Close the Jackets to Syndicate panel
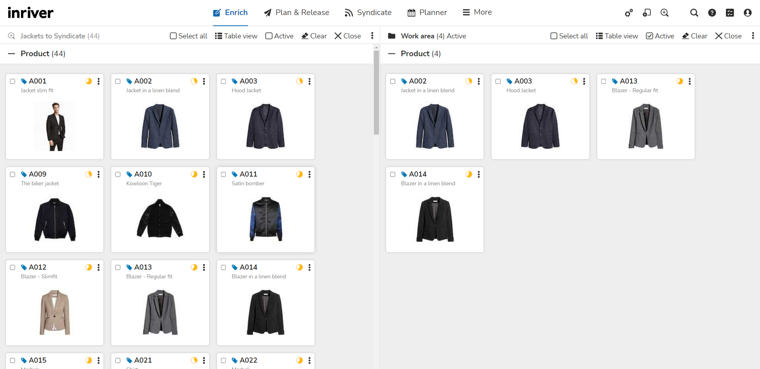 pyautogui.click(x=348, y=36)
